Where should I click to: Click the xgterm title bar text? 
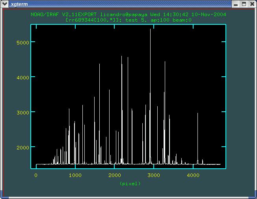coord(19,4)
